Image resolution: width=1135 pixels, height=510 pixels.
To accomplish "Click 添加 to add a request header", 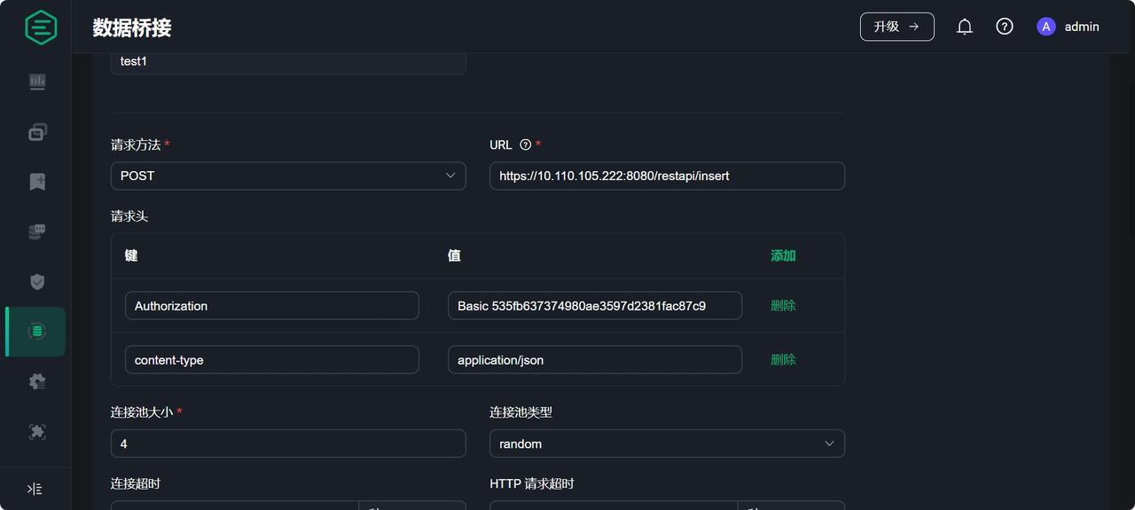I will tap(783, 255).
